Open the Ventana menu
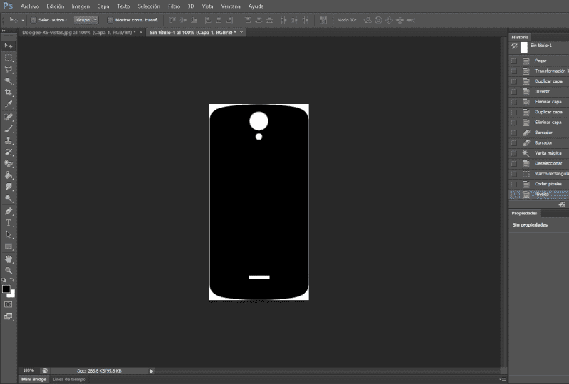569x384 pixels. coord(231,6)
